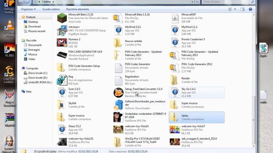273x153 pixels.
Task: Click Svuota cestino button
Action: pos(51,9)
